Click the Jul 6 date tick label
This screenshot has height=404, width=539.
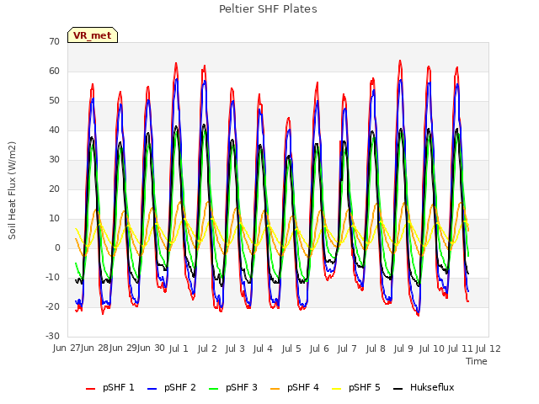319,348
